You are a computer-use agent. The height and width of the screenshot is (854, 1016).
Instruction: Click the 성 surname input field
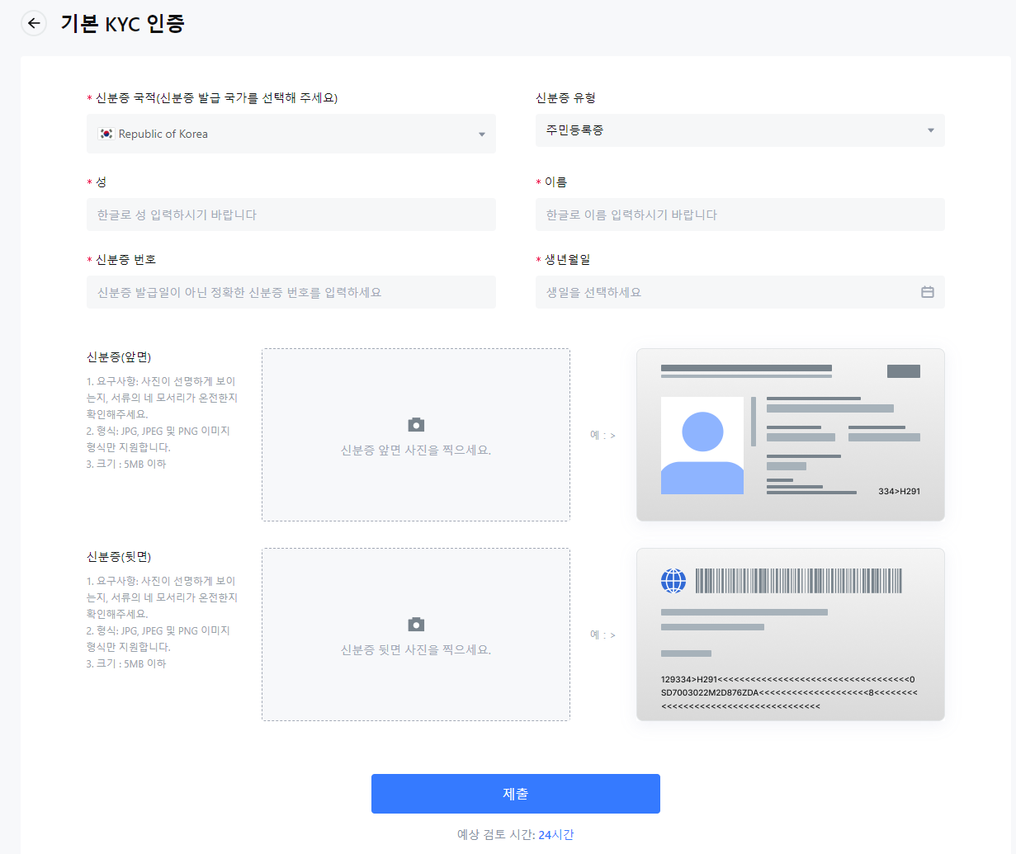tap(291, 214)
